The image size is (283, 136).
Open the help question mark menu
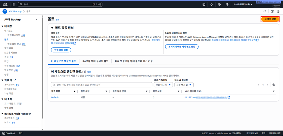click(219, 5)
